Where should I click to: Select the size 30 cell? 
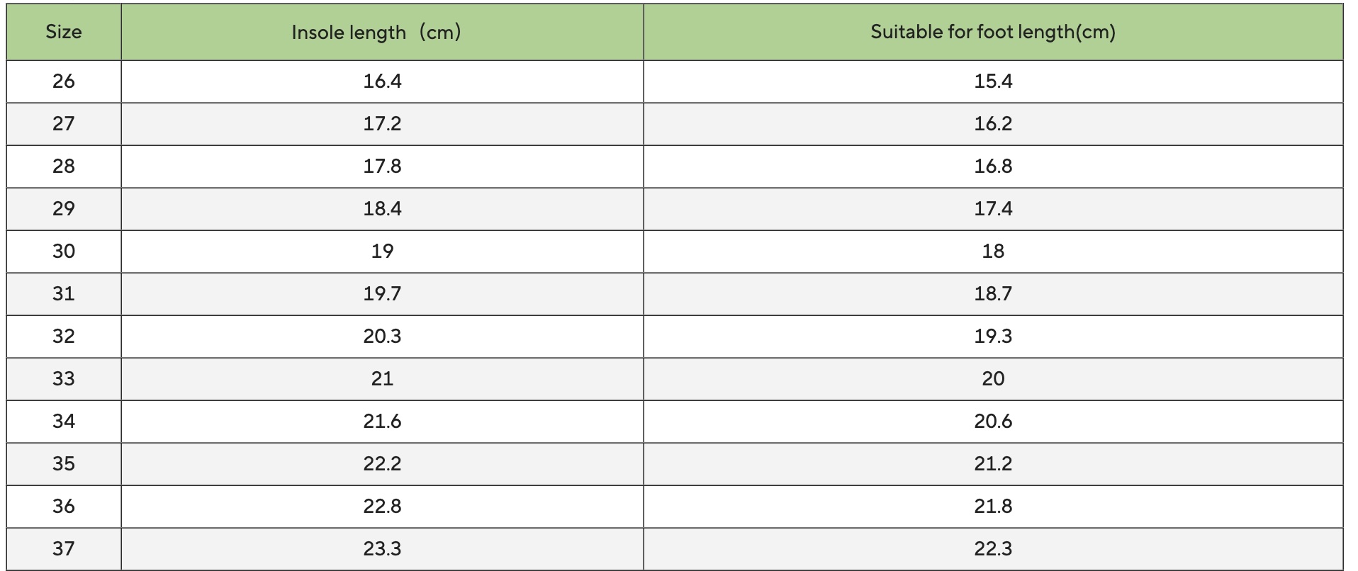[64, 251]
